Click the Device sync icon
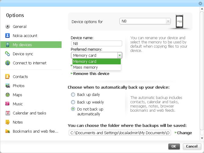This screenshot has height=153, width=204. [8, 54]
